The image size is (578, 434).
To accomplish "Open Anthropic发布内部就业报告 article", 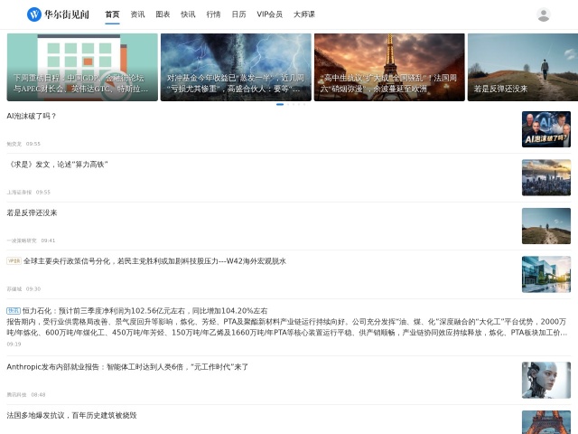I will 127,367.
